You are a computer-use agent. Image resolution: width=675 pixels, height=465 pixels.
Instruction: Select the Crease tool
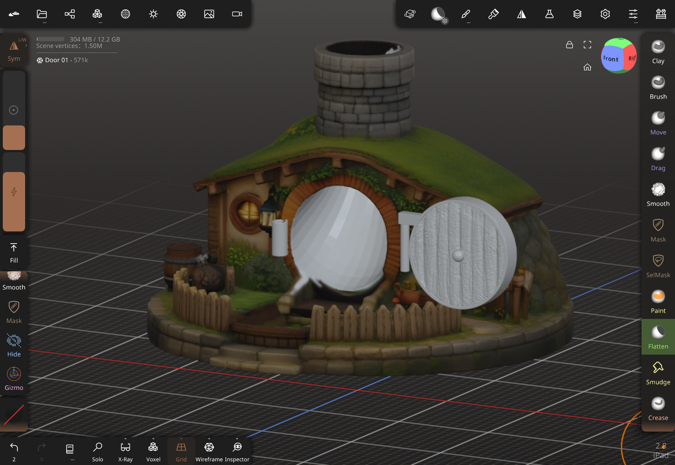(658, 409)
